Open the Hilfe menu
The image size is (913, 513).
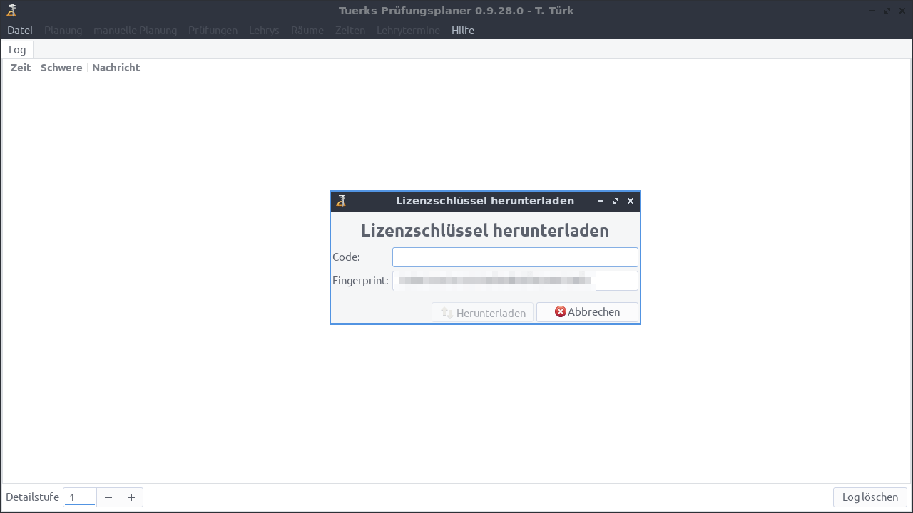click(x=462, y=30)
